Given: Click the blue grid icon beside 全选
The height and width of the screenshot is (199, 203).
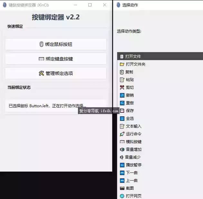Looking at the screenshot, I should tap(122, 119).
